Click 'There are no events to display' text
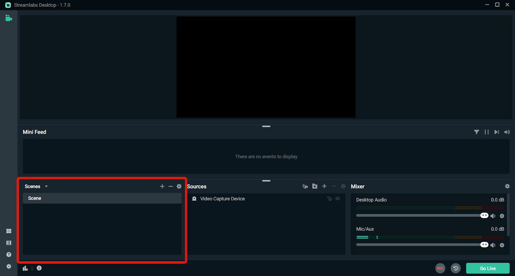The height and width of the screenshot is (276, 515). (x=266, y=157)
